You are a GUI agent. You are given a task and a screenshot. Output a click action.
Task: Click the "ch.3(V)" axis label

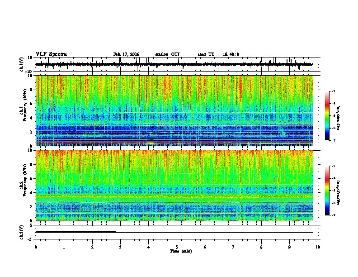(x=22, y=233)
